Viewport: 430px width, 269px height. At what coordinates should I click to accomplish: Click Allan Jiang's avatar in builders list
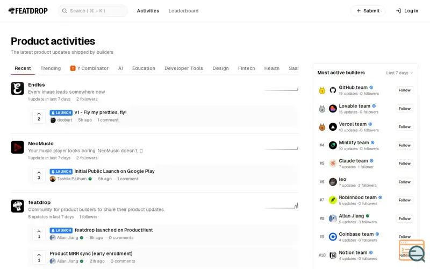tap(333, 218)
